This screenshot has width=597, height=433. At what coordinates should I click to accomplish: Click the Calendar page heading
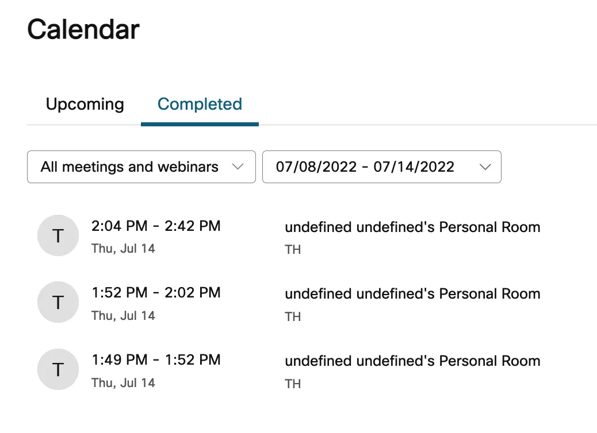coord(83,29)
